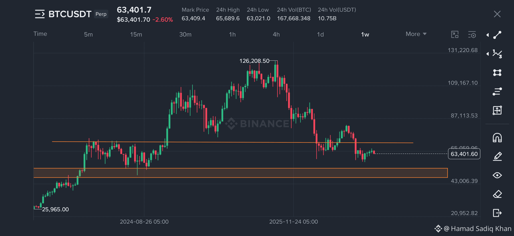Tap the 24h Vol(BTC) value 167,668.348
The width and height of the screenshot is (514, 236).
coord(294,18)
